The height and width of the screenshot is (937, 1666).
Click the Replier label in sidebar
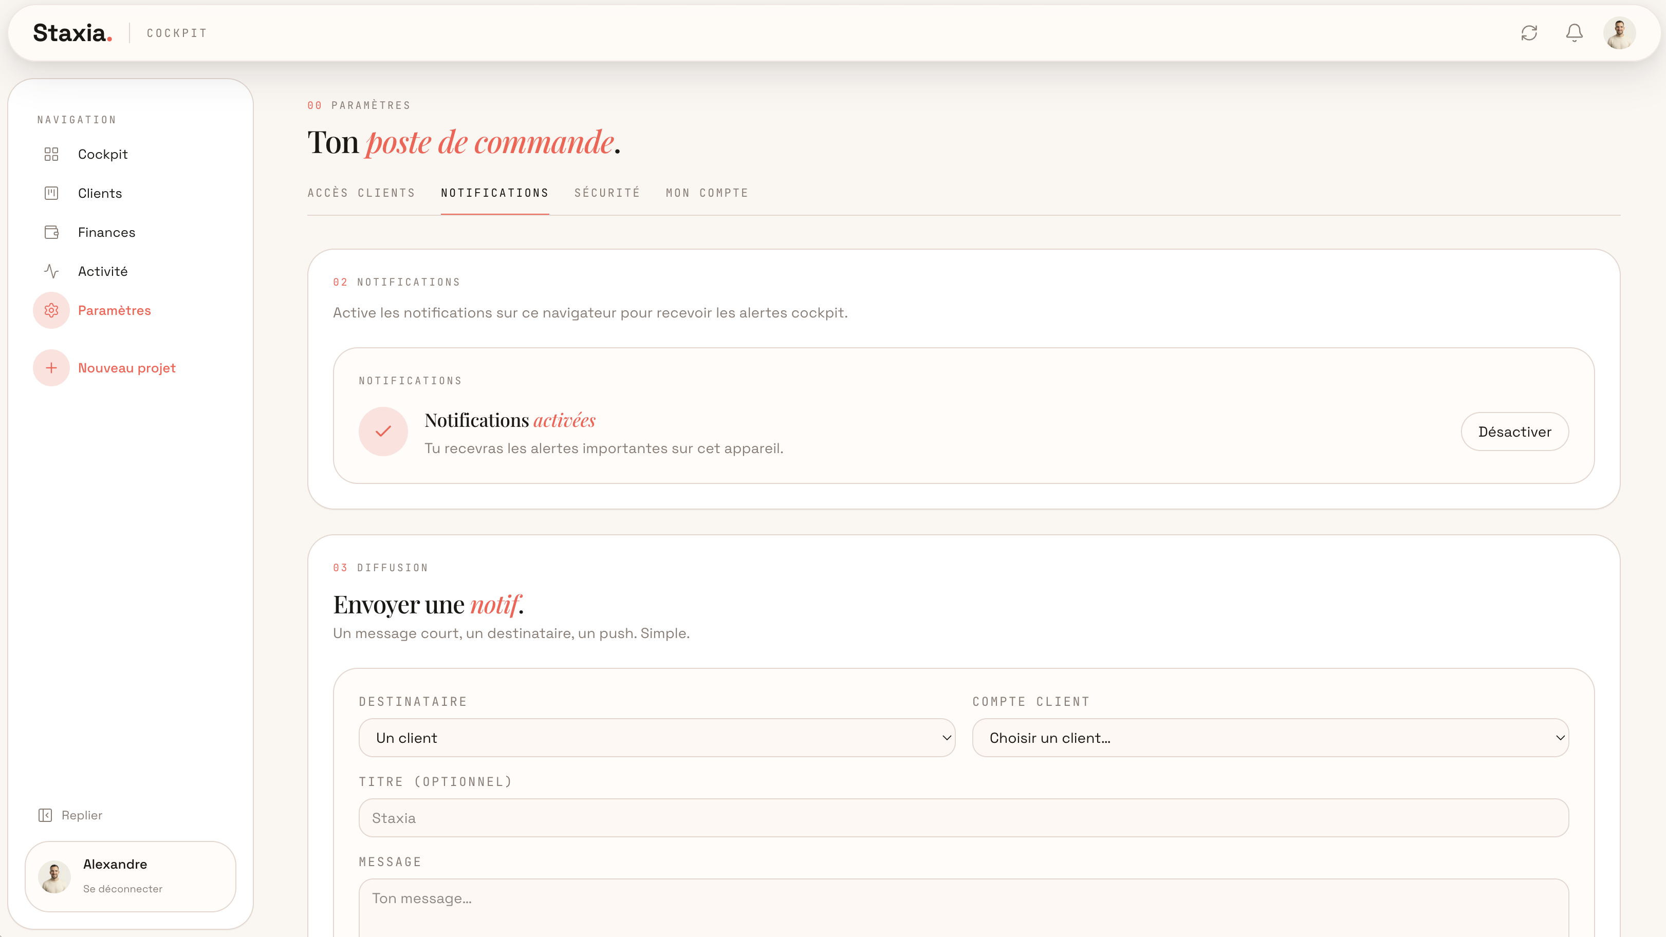click(82, 815)
